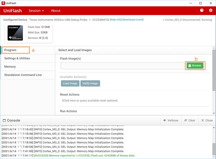Switch to Settings & Utilities tab
Screen dimensions: 216x159
coord(17,58)
